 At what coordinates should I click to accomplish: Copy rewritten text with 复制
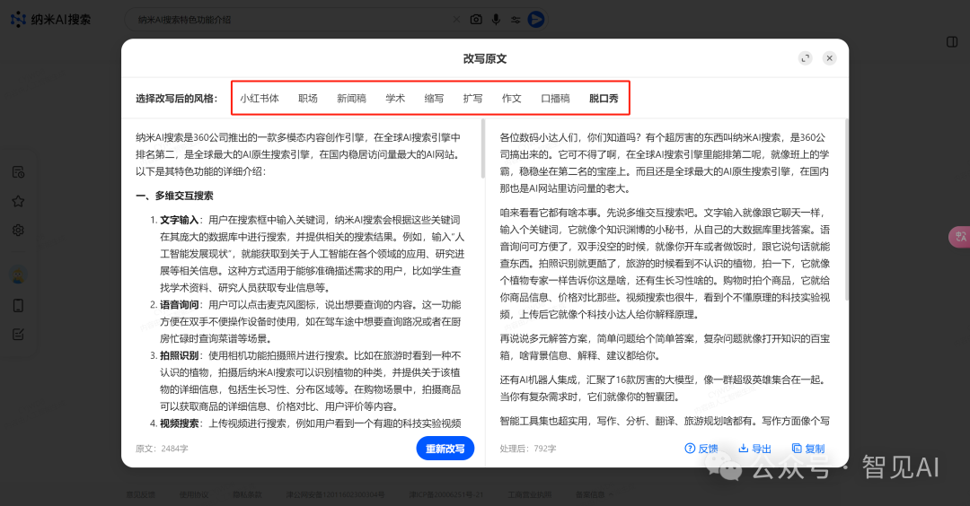coord(808,449)
